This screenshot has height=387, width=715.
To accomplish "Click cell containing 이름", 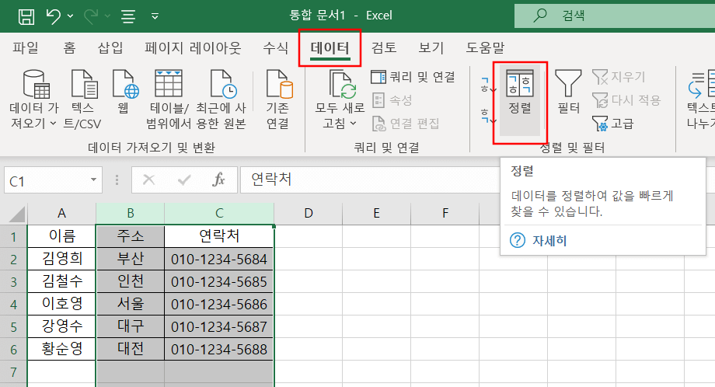I will tap(61, 236).
